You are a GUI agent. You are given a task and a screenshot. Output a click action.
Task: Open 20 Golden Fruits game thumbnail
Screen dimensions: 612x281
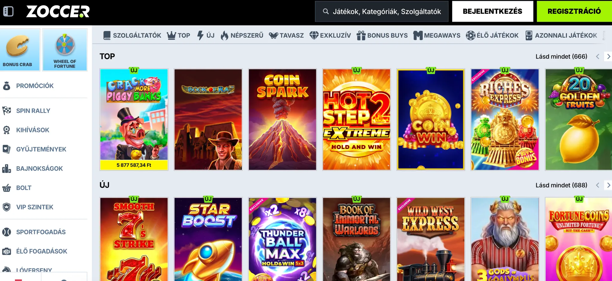(x=579, y=119)
